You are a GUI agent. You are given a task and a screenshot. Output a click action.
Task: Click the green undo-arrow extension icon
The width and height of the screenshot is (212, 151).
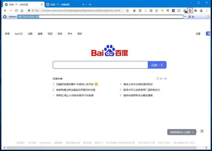(x=162, y=11)
